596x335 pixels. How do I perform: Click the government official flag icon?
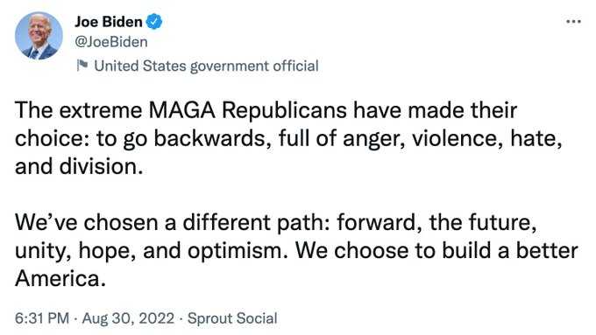[x=82, y=66]
